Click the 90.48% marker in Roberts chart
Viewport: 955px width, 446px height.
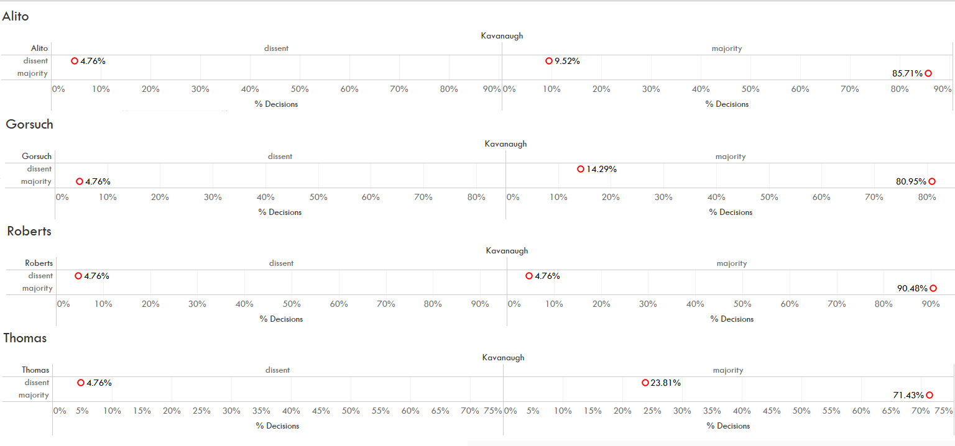click(933, 288)
